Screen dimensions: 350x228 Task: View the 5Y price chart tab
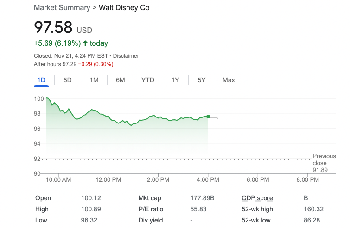(202, 80)
